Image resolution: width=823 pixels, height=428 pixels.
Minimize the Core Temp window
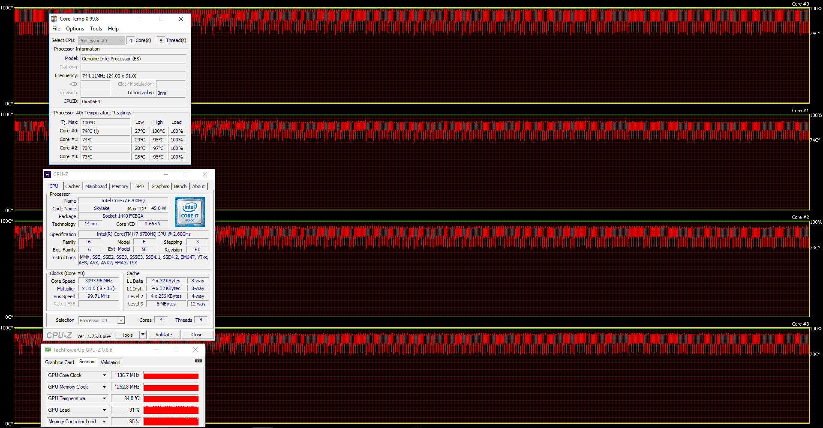[142, 19]
